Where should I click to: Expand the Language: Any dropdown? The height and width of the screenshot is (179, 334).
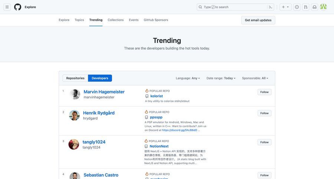pos(188,78)
